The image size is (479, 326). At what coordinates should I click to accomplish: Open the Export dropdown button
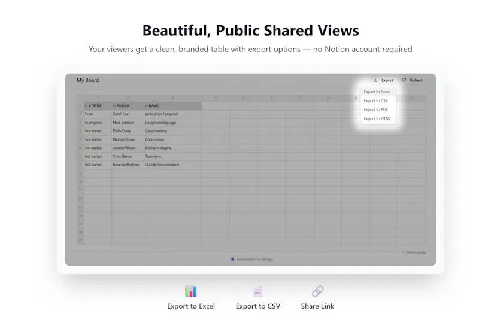pyautogui.click(x=383, y=80)
